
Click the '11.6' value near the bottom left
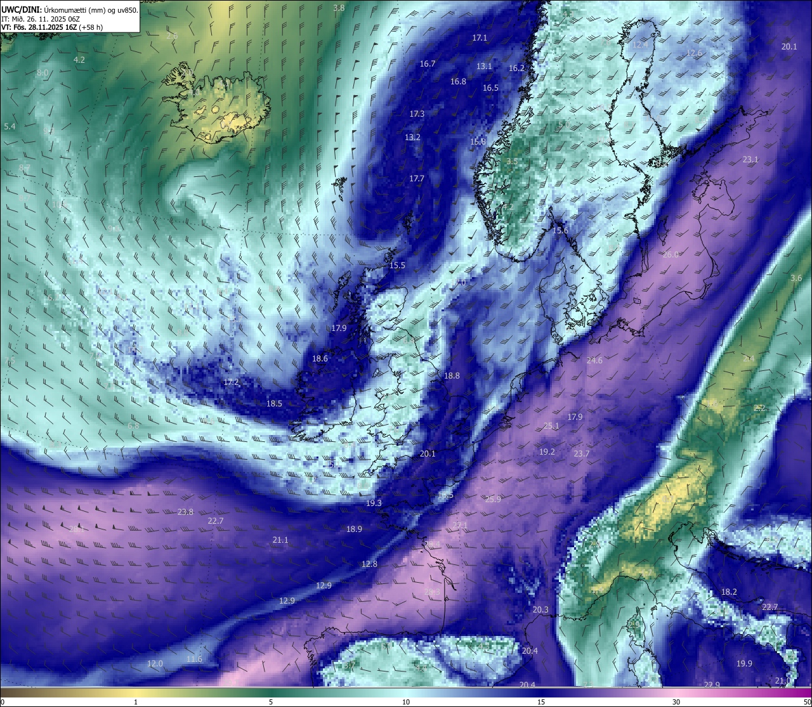point(194,659)
